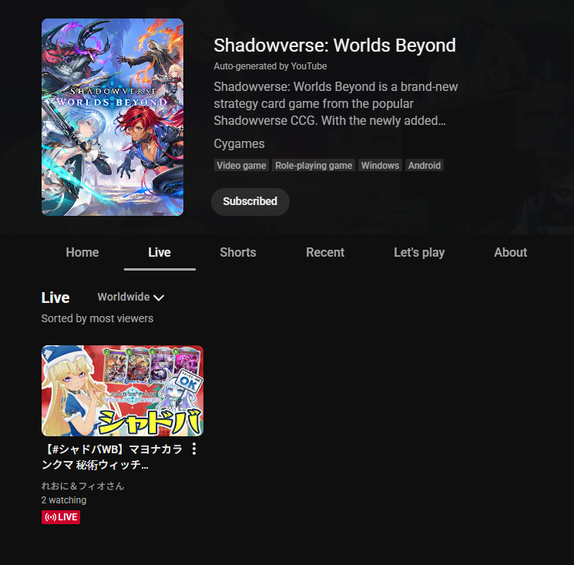Image resolution: width=574 pixels, height=565 pixels.
Task: Select the Windows platform tag
Action: pos(380,165)
